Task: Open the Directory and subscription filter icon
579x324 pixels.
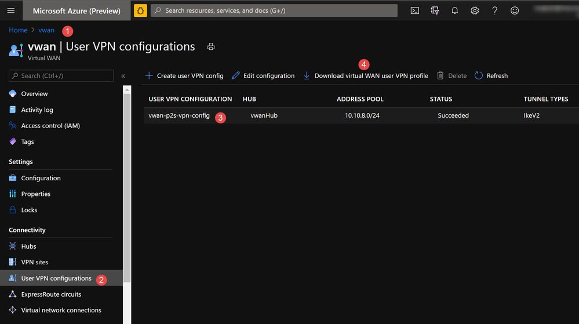Action: (x=435, y=10)
